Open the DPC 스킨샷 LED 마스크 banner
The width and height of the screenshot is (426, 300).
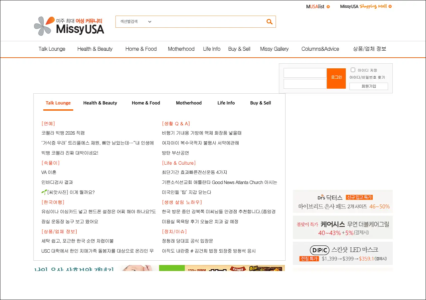[x=342, y=253]
